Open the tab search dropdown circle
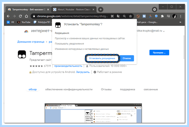189x127 pixels. tap(155, 9)
